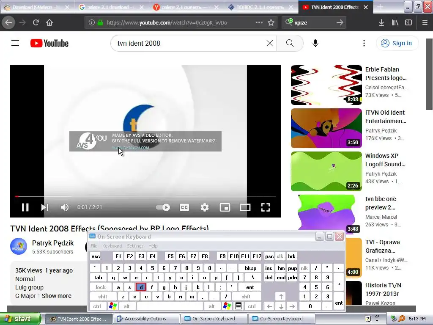Bookmark this page with the star icon
This screenshot has height=325, width=433.
271,23
